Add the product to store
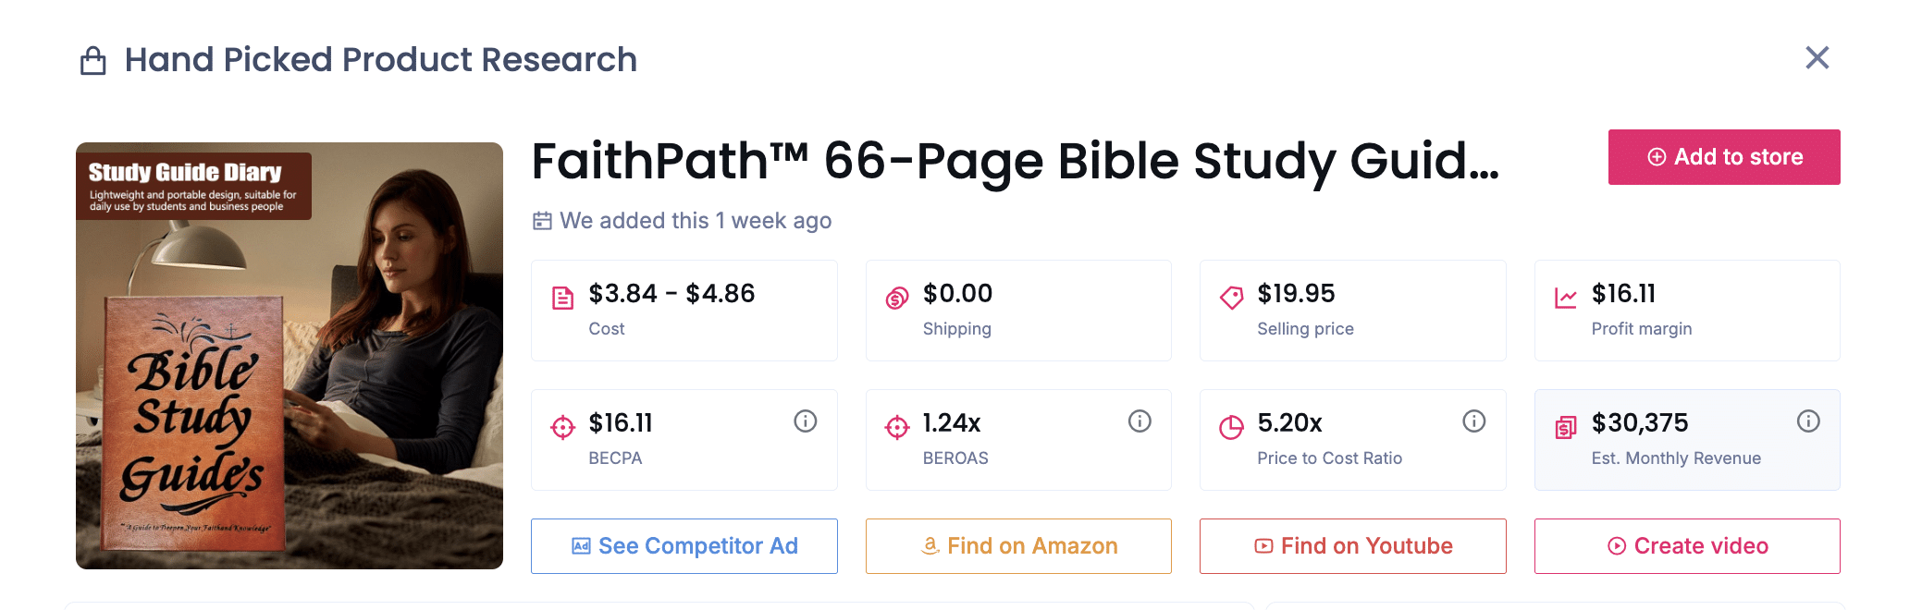The image size is (1922, 610). (1724, 157)
